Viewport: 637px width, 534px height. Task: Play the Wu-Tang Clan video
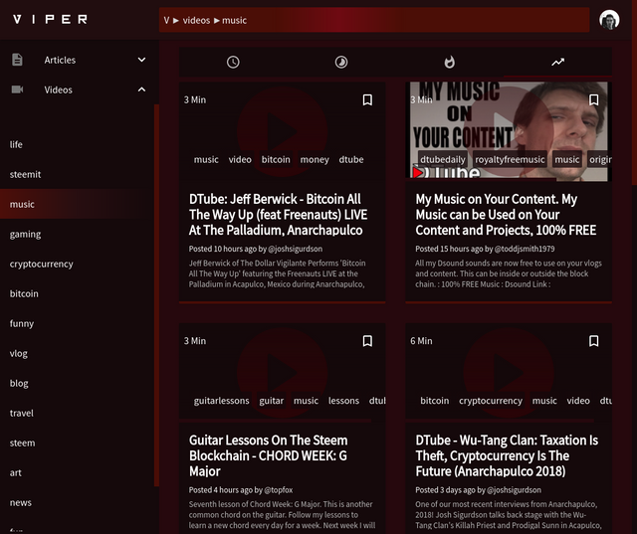coord(509,373)
